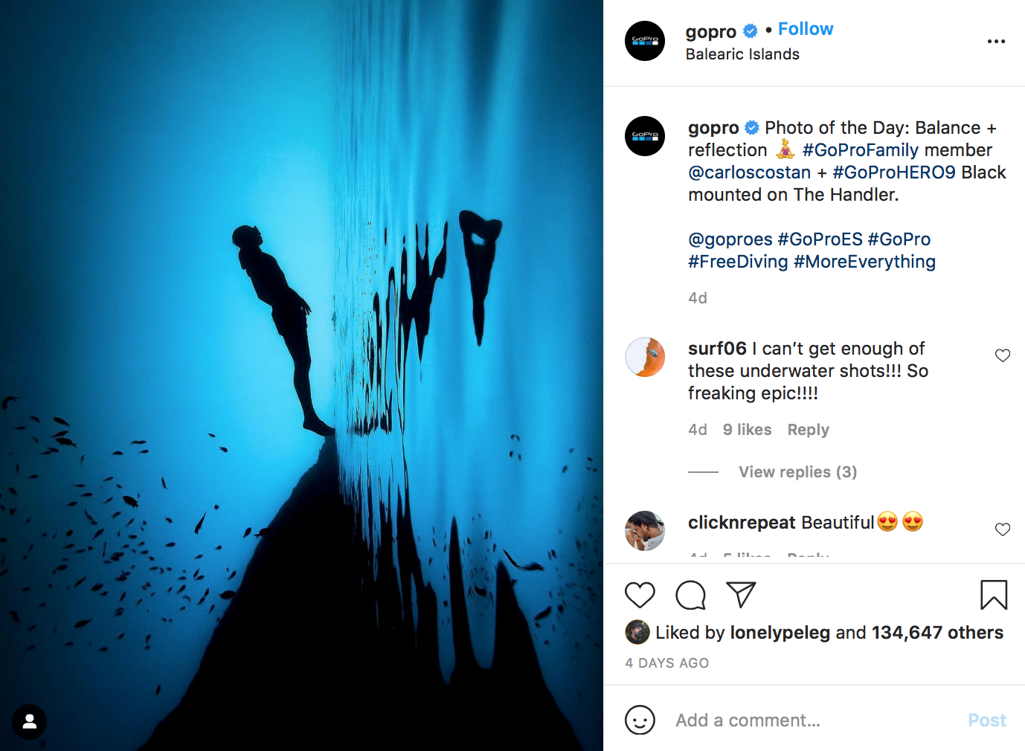Save the post with the bookmark icon
Image resolution: width=1025 pixels, height=751 pixels.
994,595
